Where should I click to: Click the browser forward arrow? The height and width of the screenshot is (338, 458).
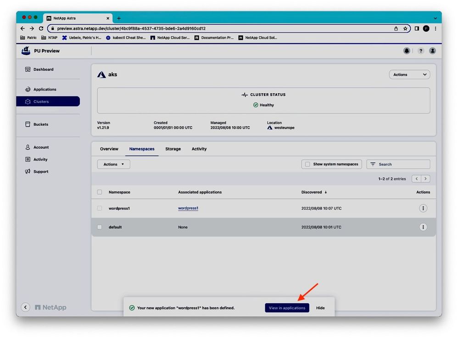tap(32, 28)
